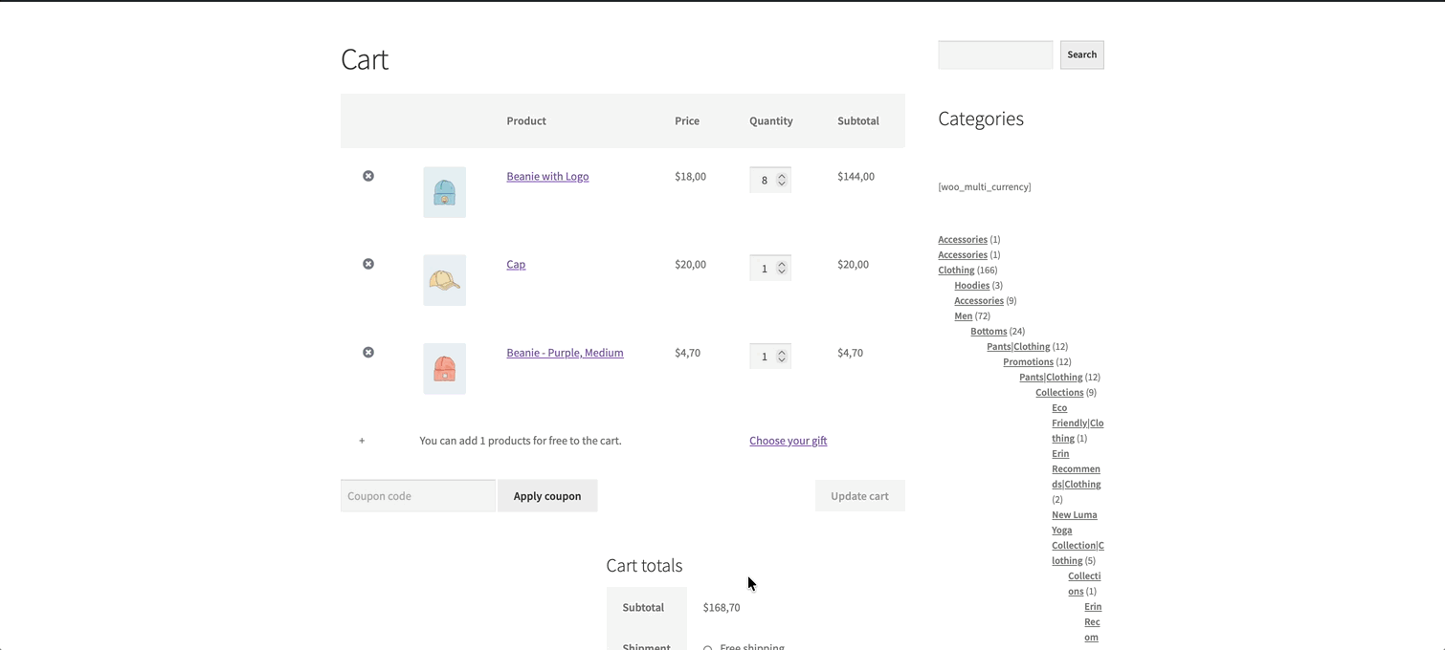The image size is (1445, 650).
Task: Open the purple Beanie thumbnail image
Action: (x=444, y=369)
